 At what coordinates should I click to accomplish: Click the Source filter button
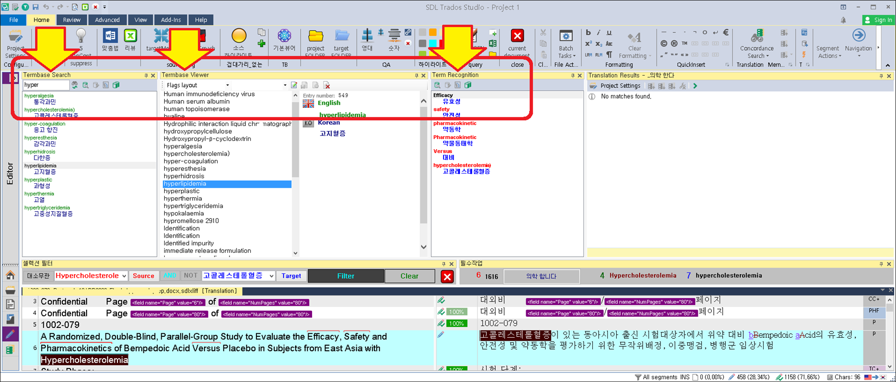tap(143, 276)
